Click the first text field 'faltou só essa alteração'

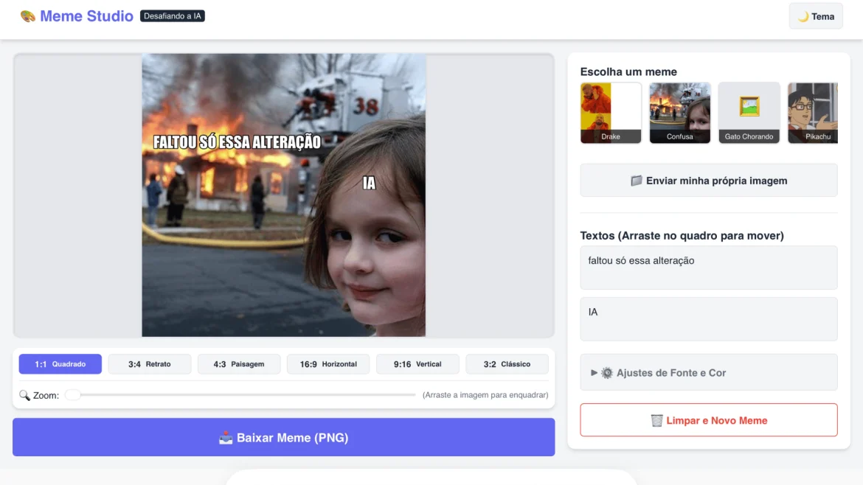click(709, 268)
